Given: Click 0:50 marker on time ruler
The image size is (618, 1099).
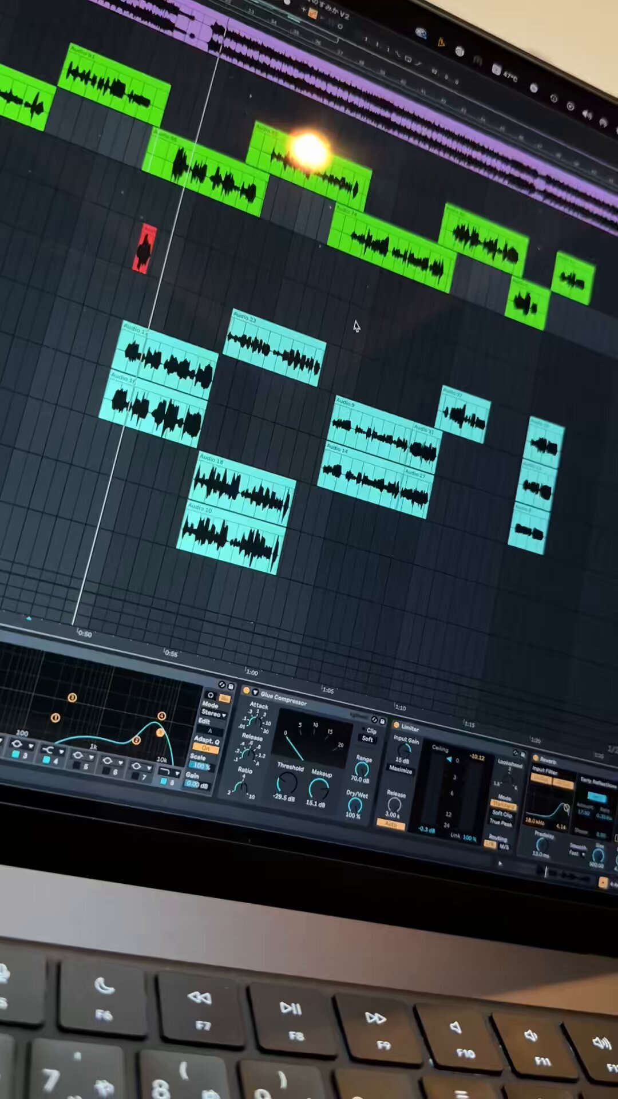Looking at the screenshot, I should coord(84,633).
